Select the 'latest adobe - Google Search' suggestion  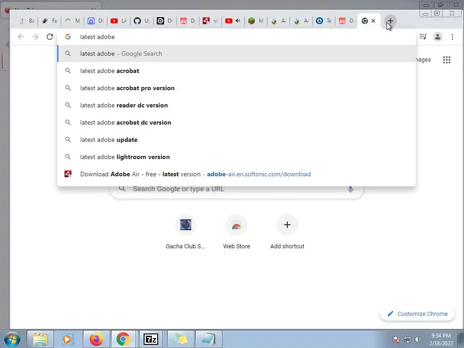[237, 53]
